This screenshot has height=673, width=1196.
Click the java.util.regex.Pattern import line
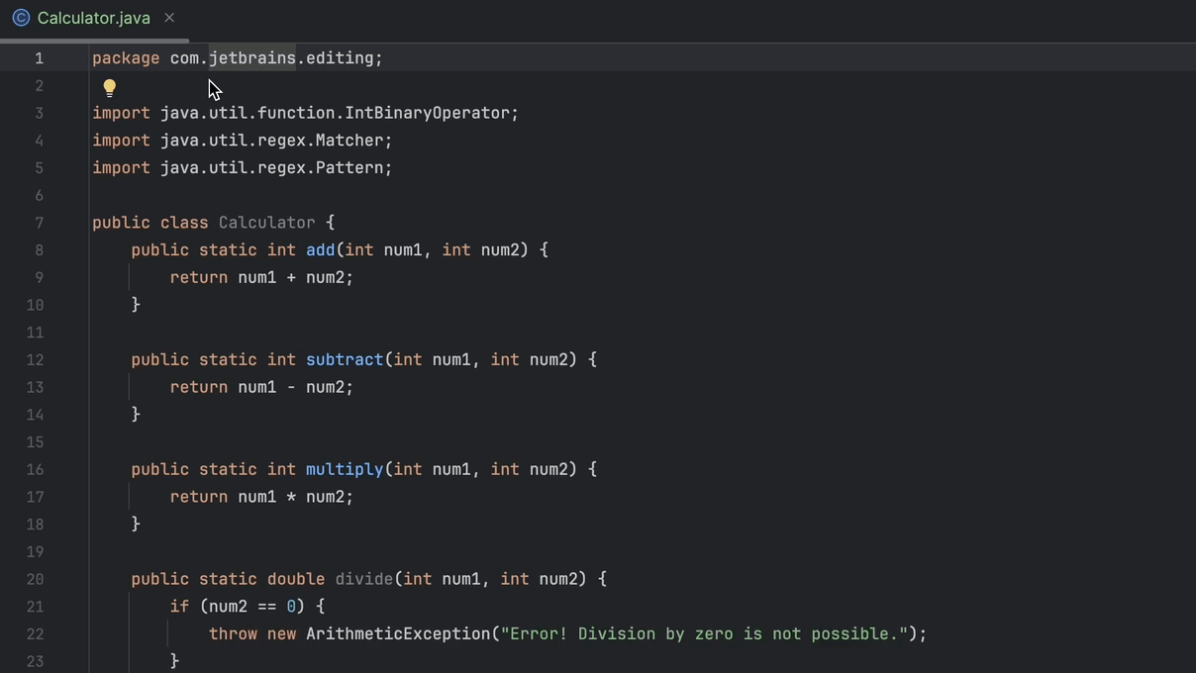[x=241, y=167]
